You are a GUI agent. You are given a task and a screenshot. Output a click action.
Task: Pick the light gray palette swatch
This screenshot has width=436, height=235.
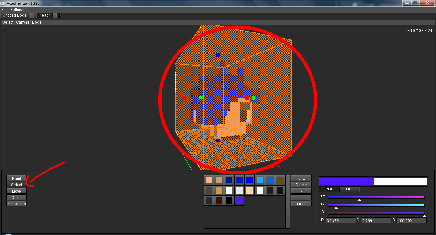click(239, 190)
